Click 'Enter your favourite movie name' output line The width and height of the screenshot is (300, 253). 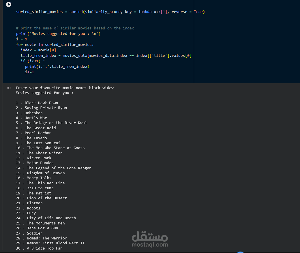tap(65, 88)
